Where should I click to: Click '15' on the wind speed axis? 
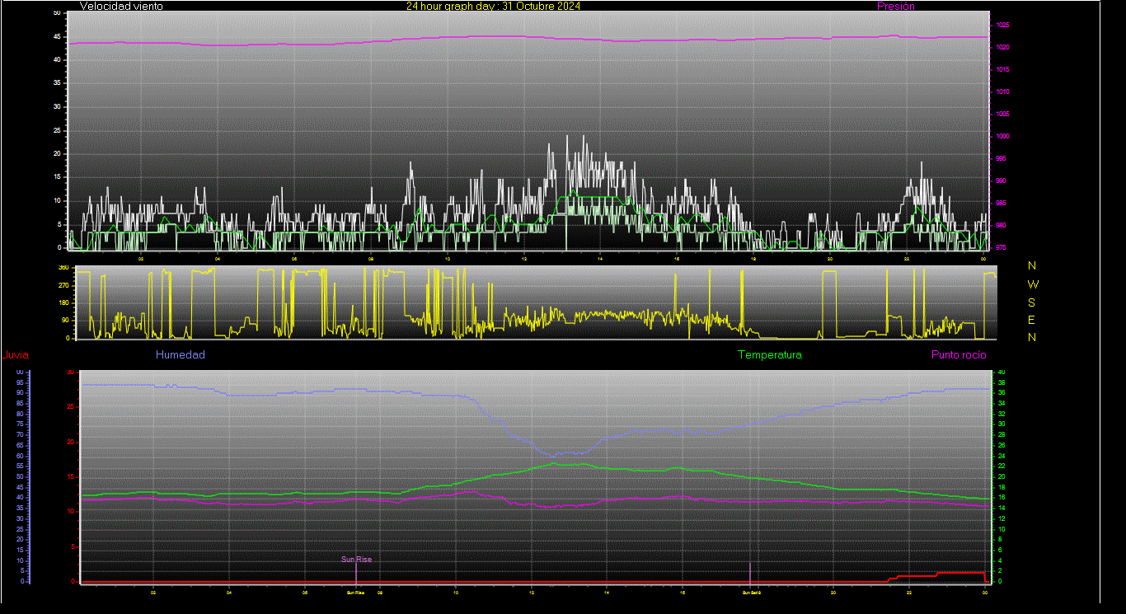point(57,176)
